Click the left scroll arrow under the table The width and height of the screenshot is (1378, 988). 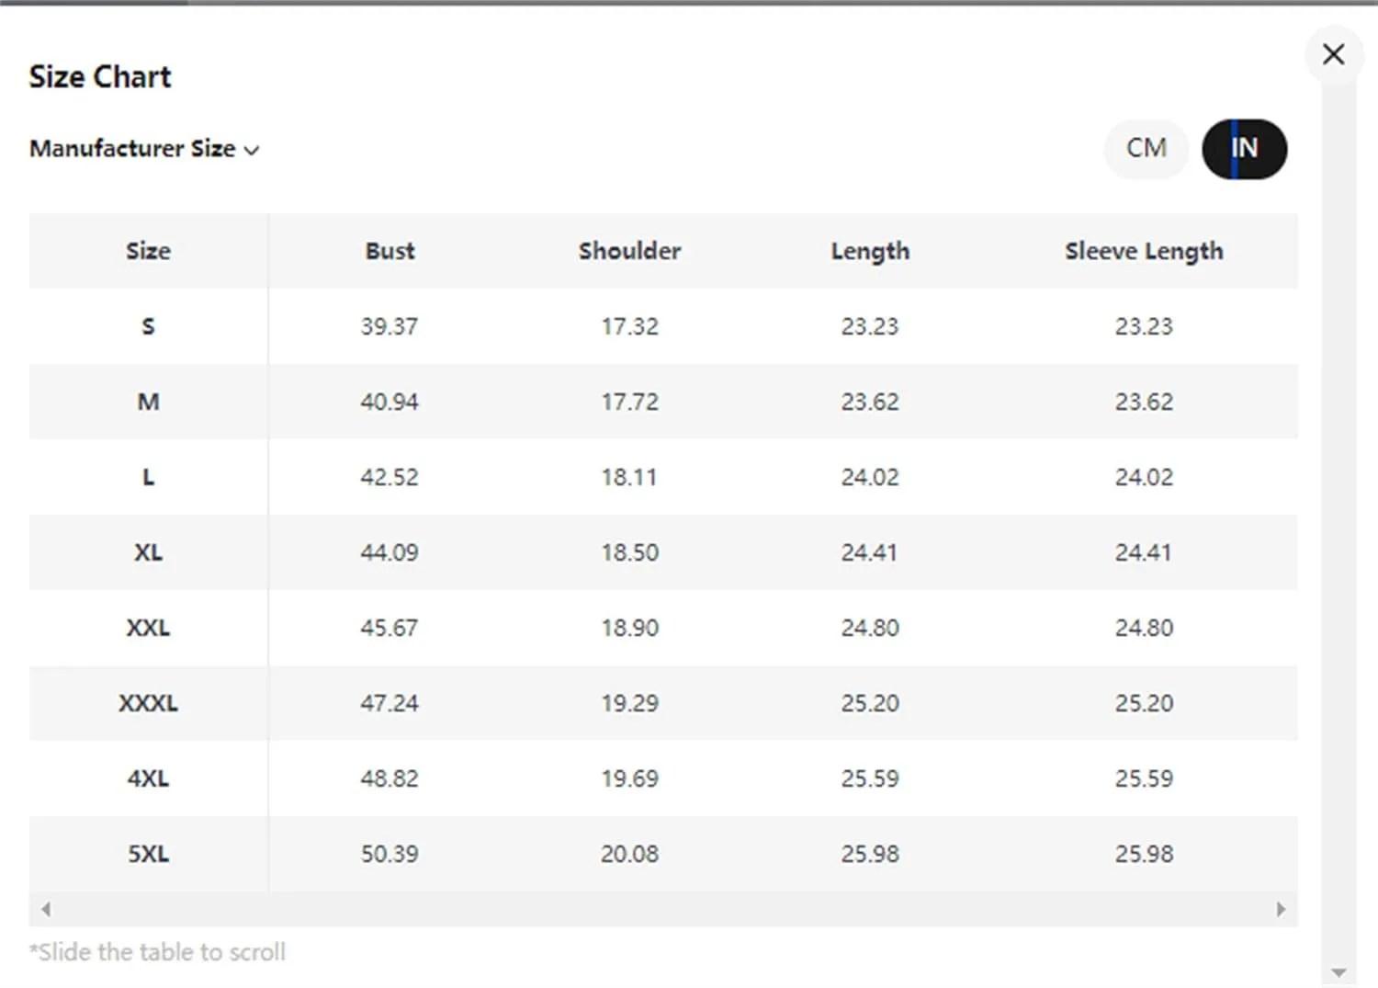click(46, 909)
